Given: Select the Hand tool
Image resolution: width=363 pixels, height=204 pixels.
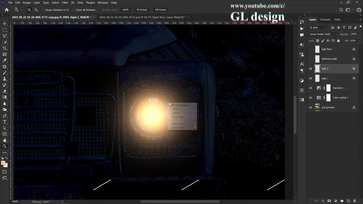Looking at the screenshot, I should pyautogui.click(x=5, y=140).
